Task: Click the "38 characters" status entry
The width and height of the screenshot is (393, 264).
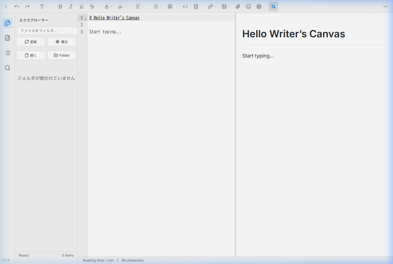Action: 132,260
